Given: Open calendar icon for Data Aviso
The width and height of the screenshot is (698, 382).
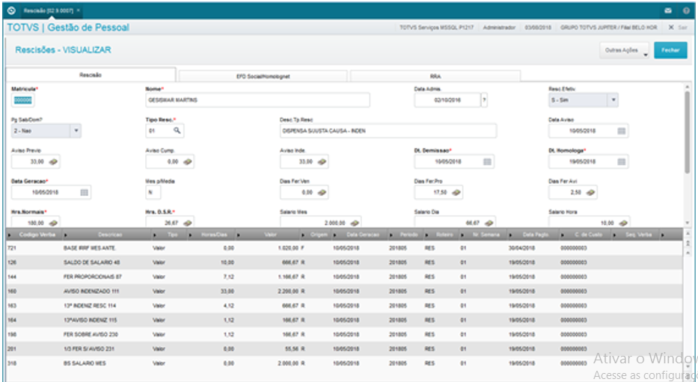Looking at the screenshot, I should coord(622,131).
